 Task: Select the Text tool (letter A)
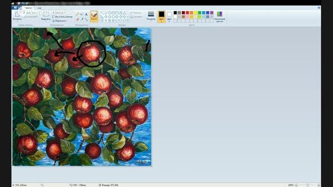[86, 14]
